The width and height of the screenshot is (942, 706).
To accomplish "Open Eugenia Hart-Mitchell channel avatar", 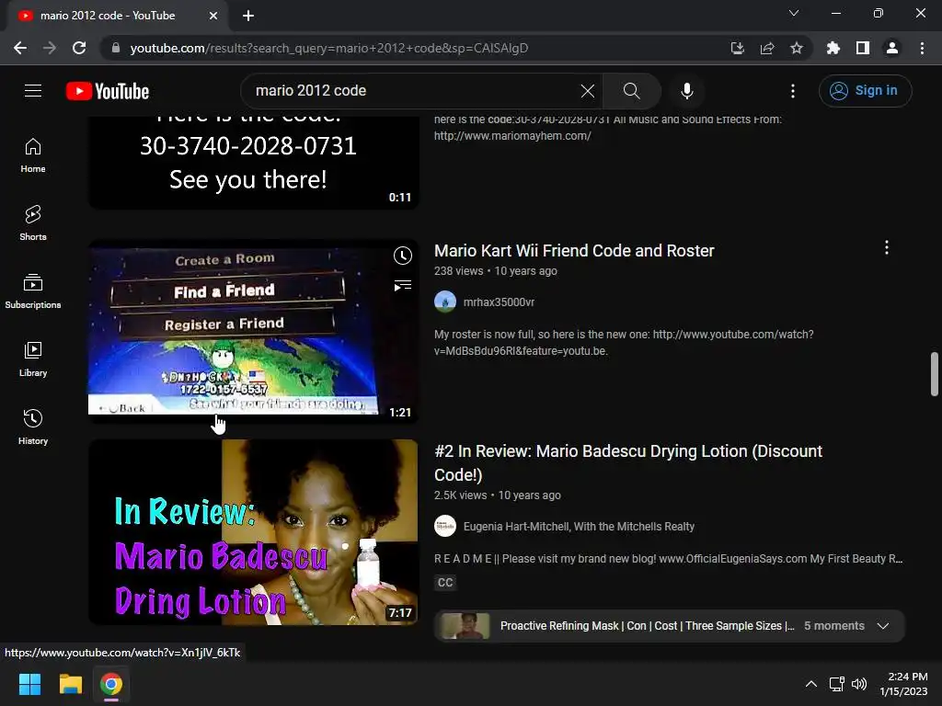I will [x=445, y=527].
